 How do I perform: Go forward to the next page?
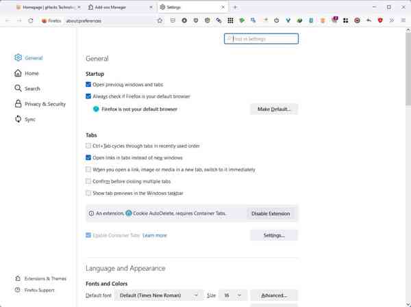coord(19,21)
